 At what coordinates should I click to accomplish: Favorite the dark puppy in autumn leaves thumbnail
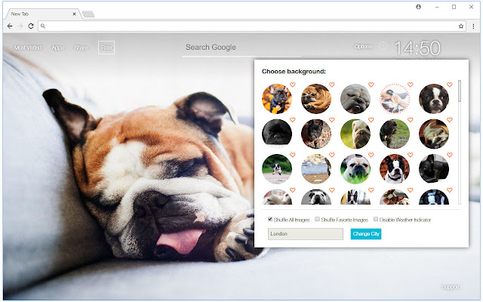[332, 119]
